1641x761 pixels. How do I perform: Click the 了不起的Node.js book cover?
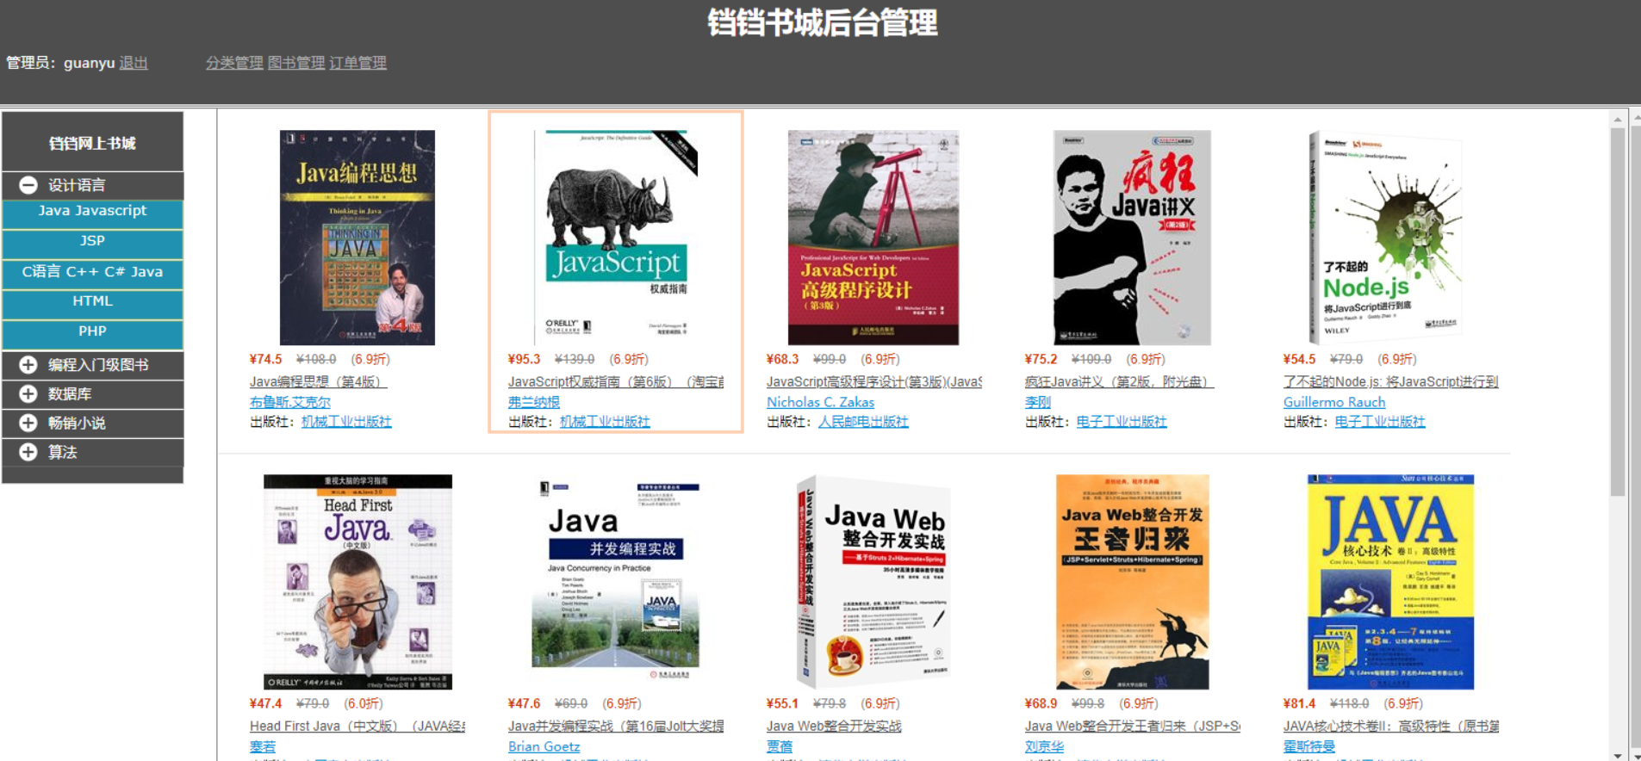1385,238
